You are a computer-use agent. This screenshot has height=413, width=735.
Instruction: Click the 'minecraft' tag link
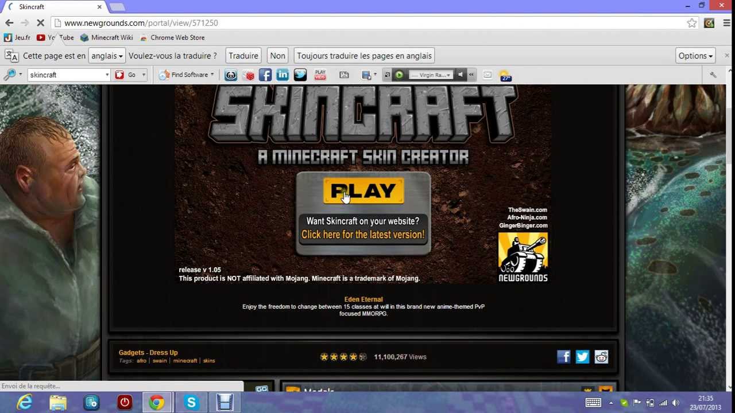pos(185,361)
